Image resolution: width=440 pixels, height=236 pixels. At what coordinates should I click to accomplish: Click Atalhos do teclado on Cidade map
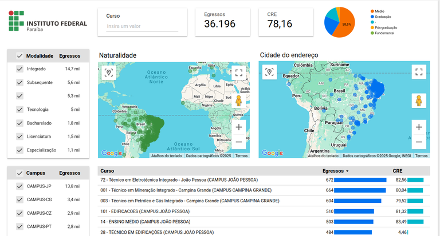coord(324,155)
